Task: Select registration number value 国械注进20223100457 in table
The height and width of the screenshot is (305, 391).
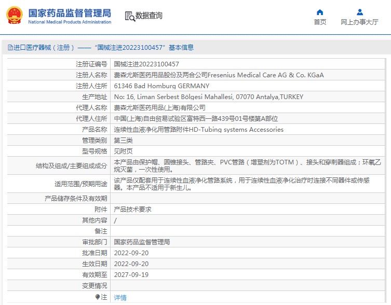Action: tap(146, 64)
